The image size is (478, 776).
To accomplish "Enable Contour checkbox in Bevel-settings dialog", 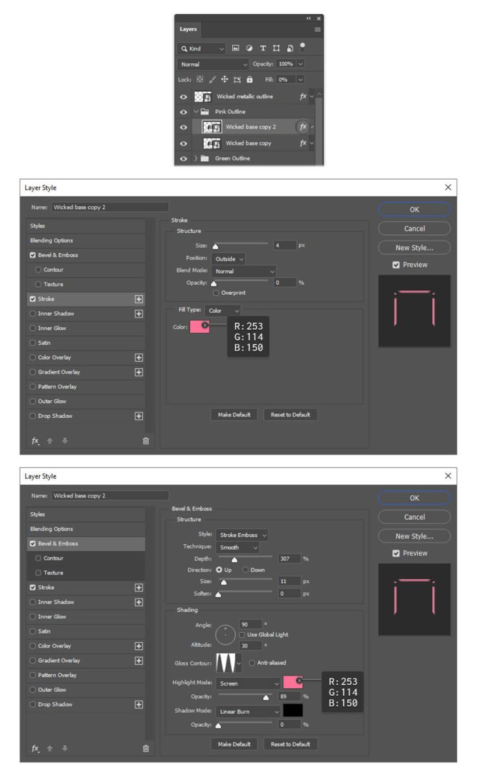I will coord(39,558).
